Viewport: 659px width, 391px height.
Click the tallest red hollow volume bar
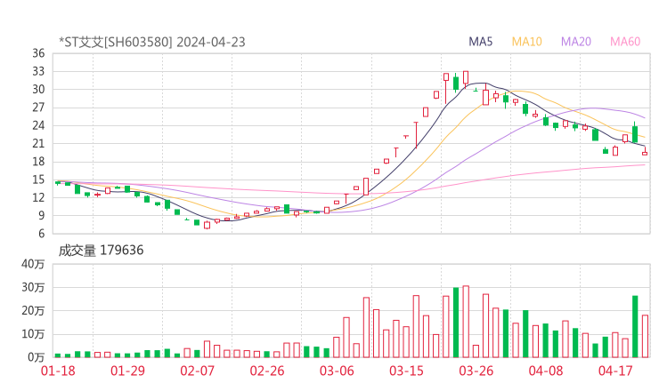(466, 322)
